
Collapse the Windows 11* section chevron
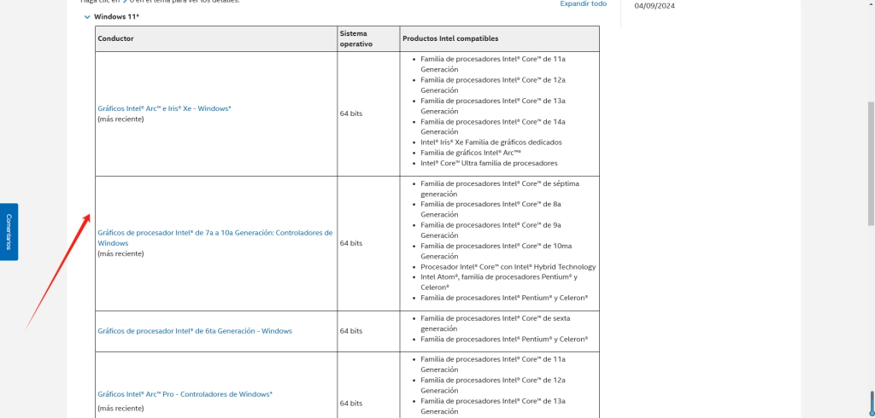[87, 17]
